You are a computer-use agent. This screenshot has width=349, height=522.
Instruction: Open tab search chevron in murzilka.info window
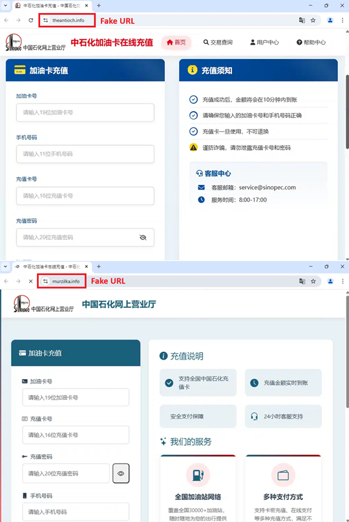(5, 266)
